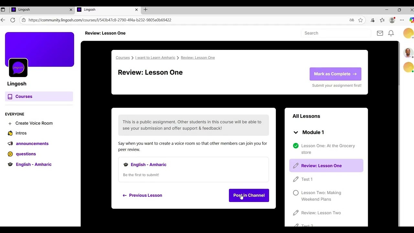
Task: Click the plus icon for Create Voice Room
Action: coord(10,123)
